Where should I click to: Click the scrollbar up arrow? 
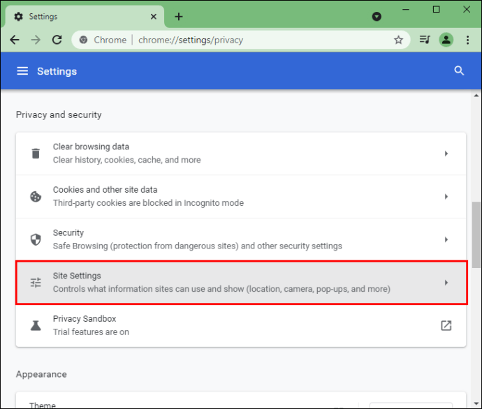476,96
